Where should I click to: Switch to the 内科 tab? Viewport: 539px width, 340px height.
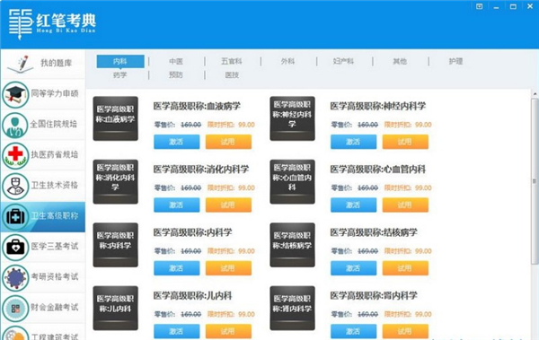pyautogui.click(x=120, y=62)
